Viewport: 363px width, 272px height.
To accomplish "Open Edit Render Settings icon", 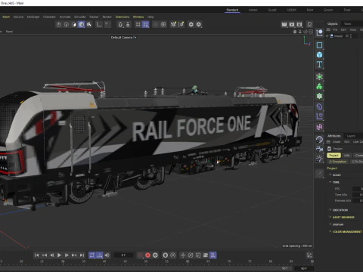I will (299, 24).
